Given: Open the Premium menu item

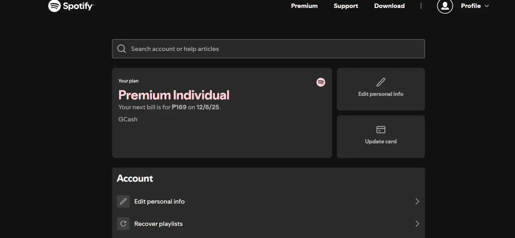Looking at the screenshot, I should (304, 6).
